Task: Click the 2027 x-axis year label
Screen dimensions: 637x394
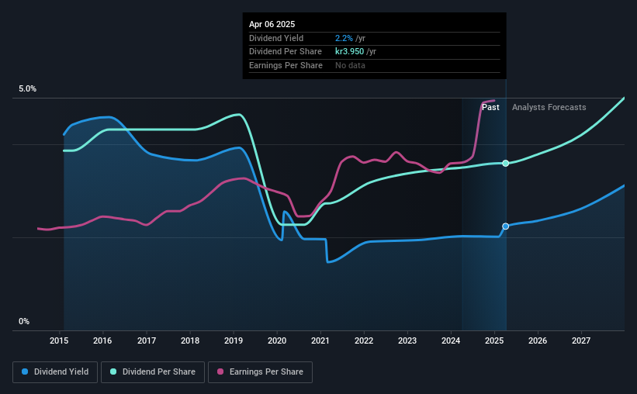Action: (x=581, y=340)
